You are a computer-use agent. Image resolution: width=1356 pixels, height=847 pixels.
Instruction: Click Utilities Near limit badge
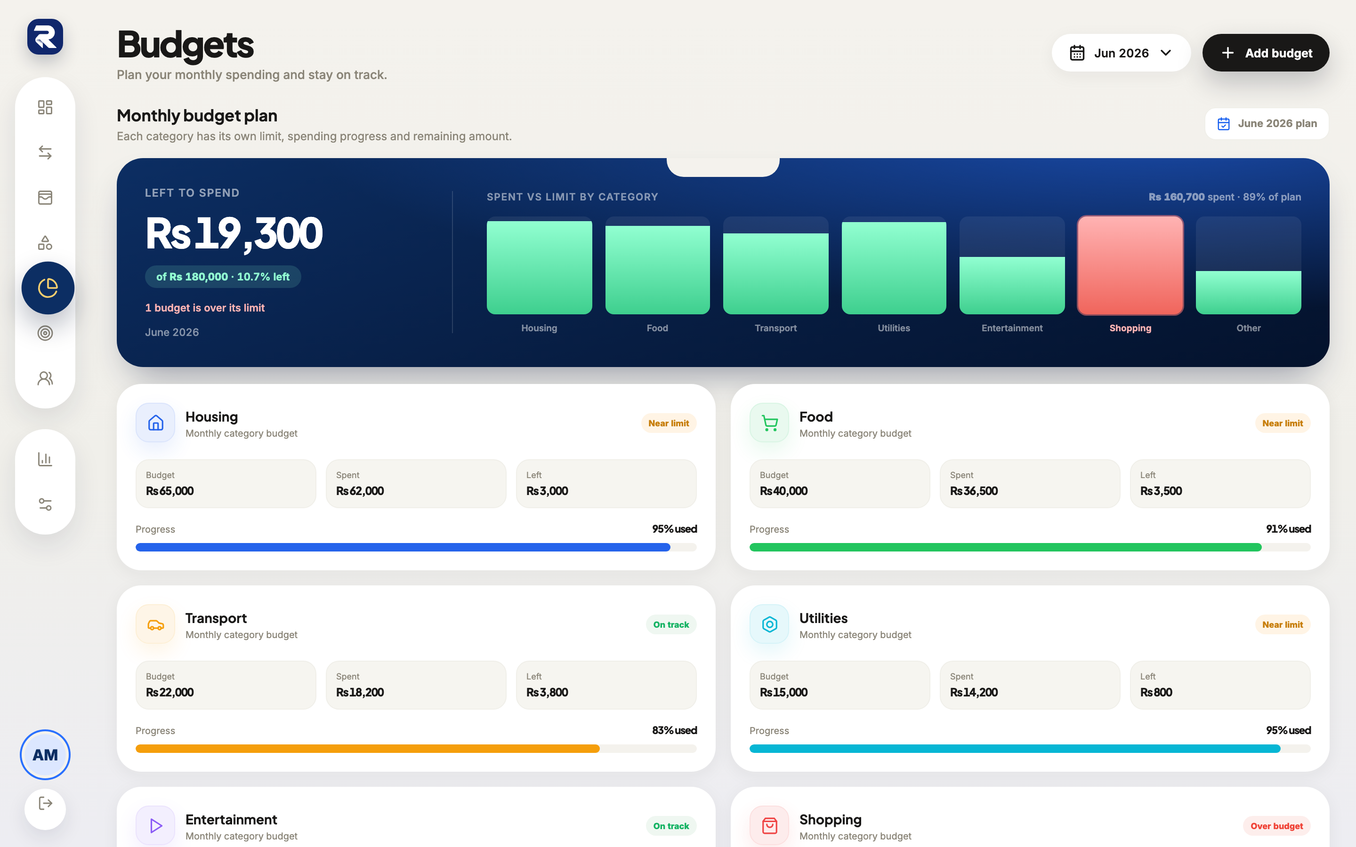(1283, 624)
